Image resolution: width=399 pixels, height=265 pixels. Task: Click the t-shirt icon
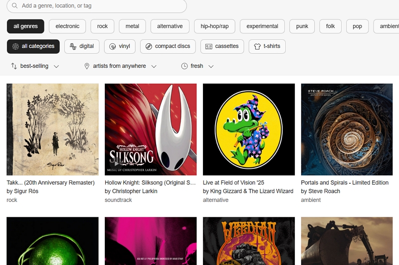tap(257, 46)
